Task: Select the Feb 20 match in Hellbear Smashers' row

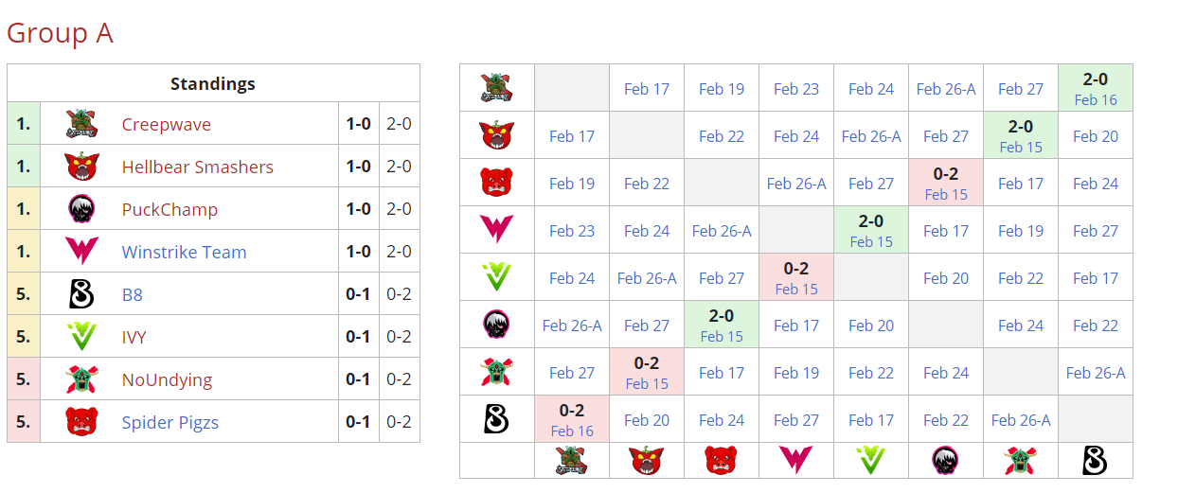Action: coord(1096,136)
